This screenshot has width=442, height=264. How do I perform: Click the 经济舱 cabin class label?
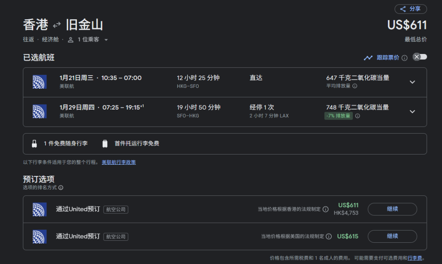(x=50, y=40)
